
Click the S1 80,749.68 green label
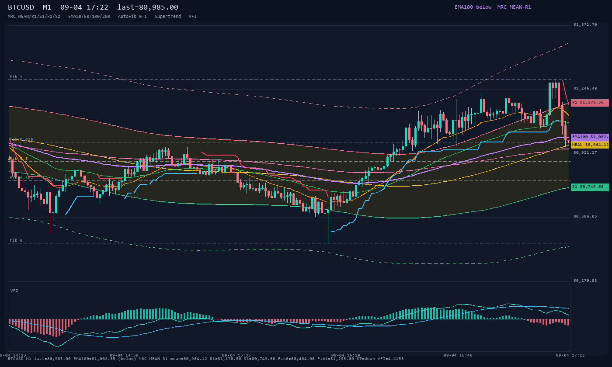[590, 187]
